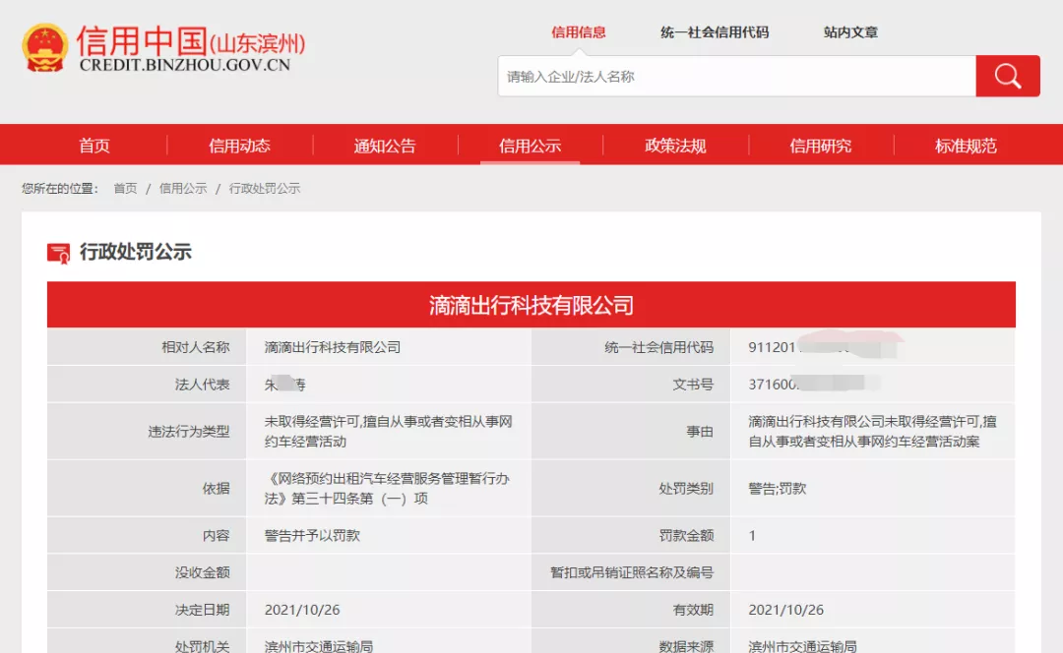The image size is (1063, 653).
Task: Click the 行政处罚公示 breadcrumb link
Action: pyautogui.click(x=265, y=188)
